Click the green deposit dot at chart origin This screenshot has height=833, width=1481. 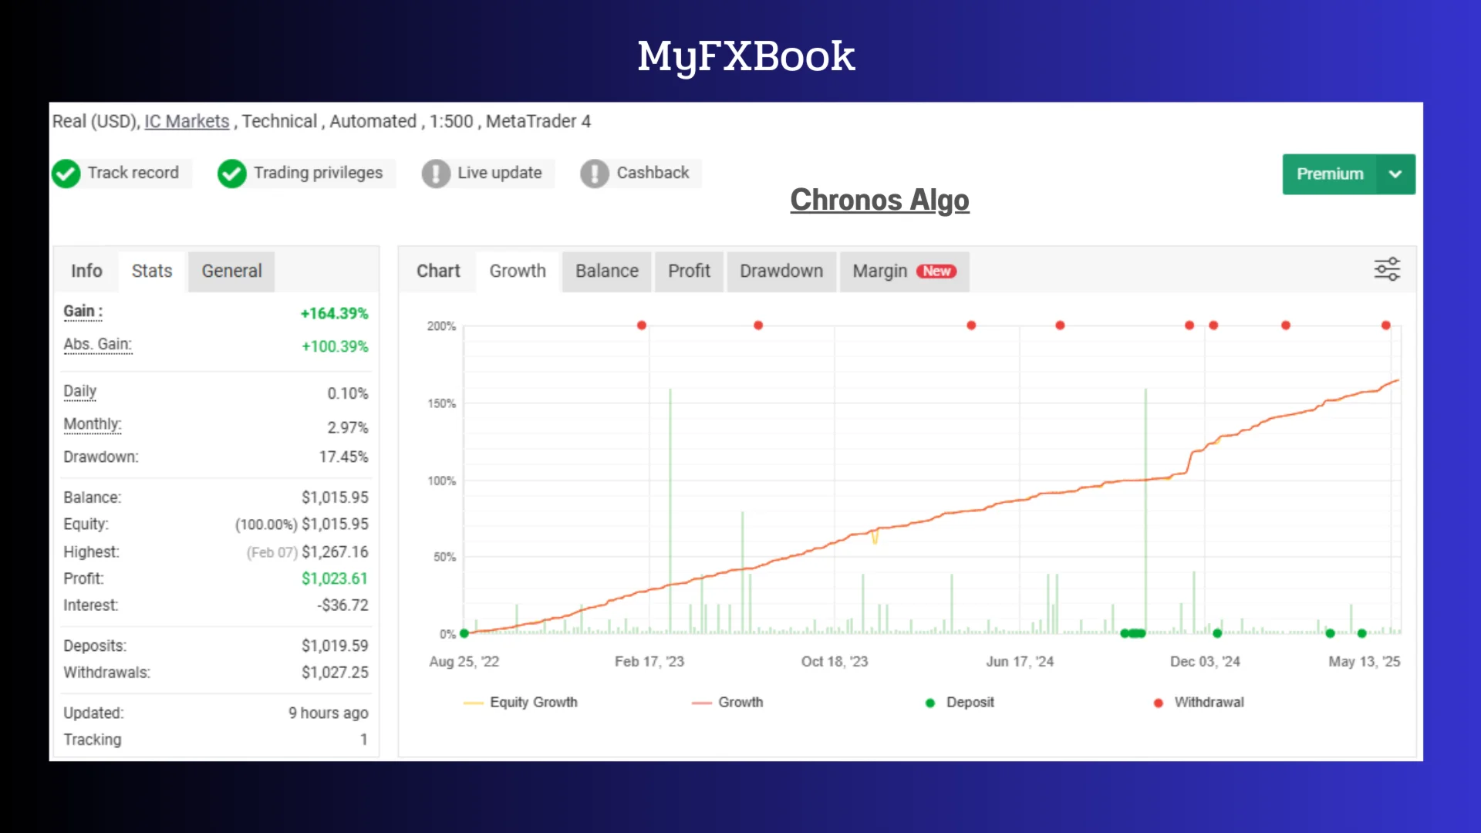[464, 633]
